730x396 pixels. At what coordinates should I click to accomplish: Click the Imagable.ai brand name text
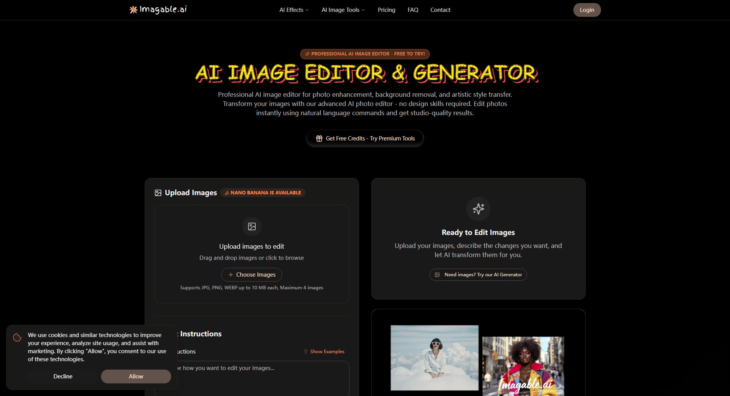point(163,10)
